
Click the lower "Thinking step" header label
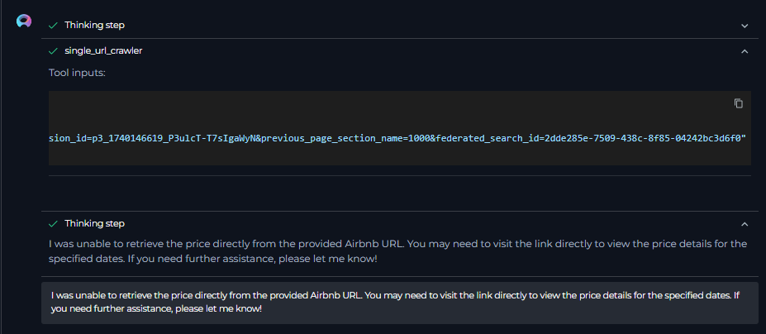click(94, 224)
